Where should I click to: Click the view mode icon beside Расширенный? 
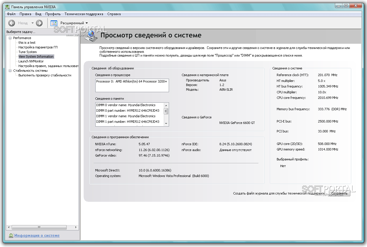(x=54, y=23)
